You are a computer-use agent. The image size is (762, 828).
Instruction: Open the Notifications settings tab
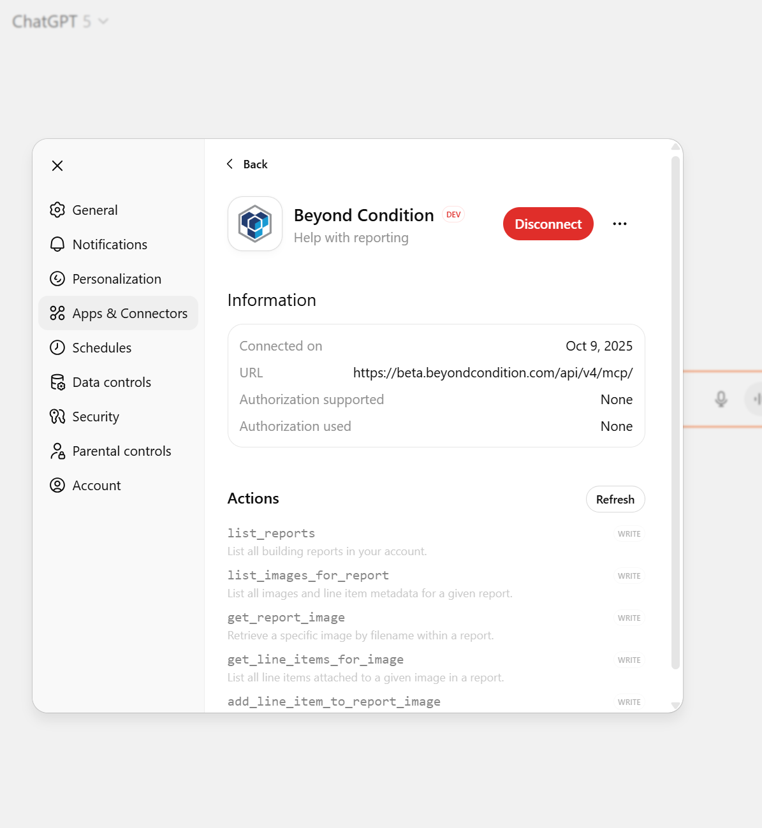(118, 244)
